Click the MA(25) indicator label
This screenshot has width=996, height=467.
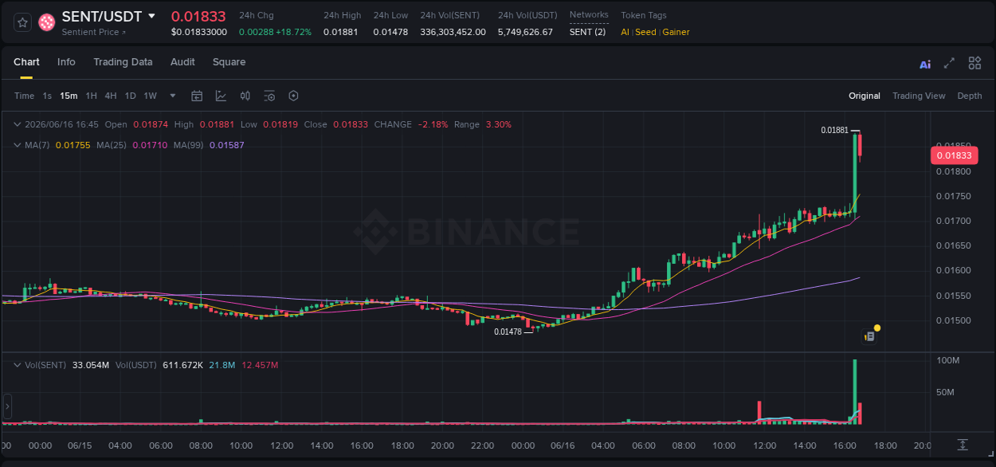point(111,145)
